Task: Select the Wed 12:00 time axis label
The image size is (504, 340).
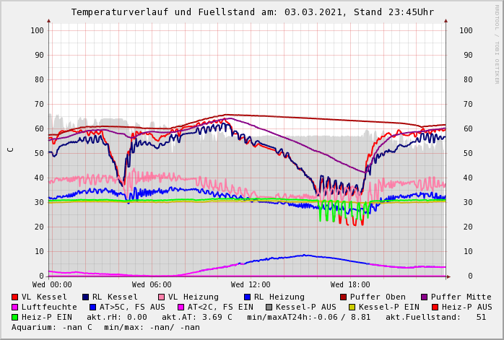Action: click(x=251, y=285)
